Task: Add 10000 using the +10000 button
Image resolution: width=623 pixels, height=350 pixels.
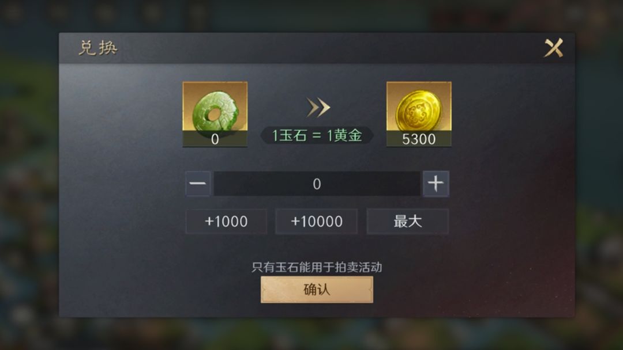Action: (317, 221)
